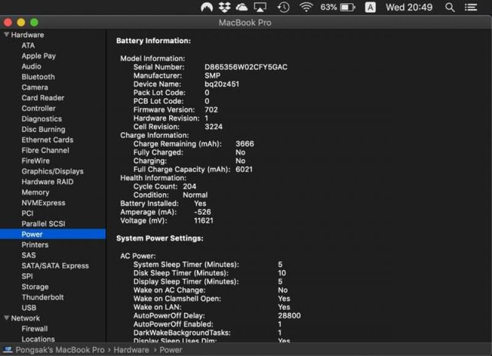Click the System Power Settings heading
This screenshot has width=492, height=356.
click(160, 239)
